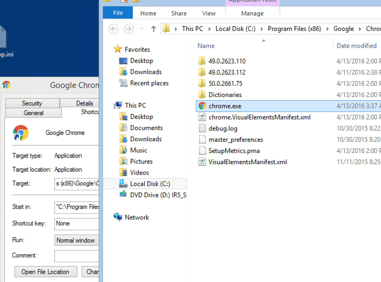Sort by the Date modified column header
This screenshot has width=381, height=282.
357,46
